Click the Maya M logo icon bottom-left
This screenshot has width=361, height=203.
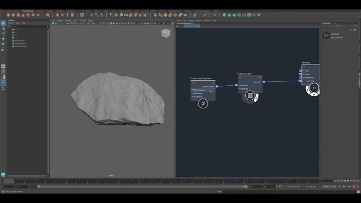[3, 174]
